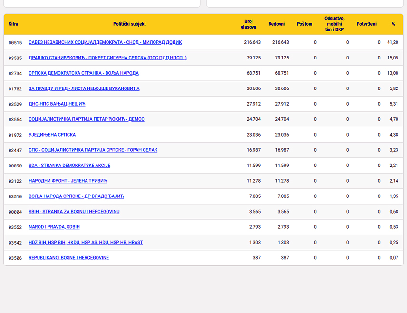Screen dimensions: 407x313
Task: Open SDA - Stranka Demokratske Akcije link
Action: [69, 166]
